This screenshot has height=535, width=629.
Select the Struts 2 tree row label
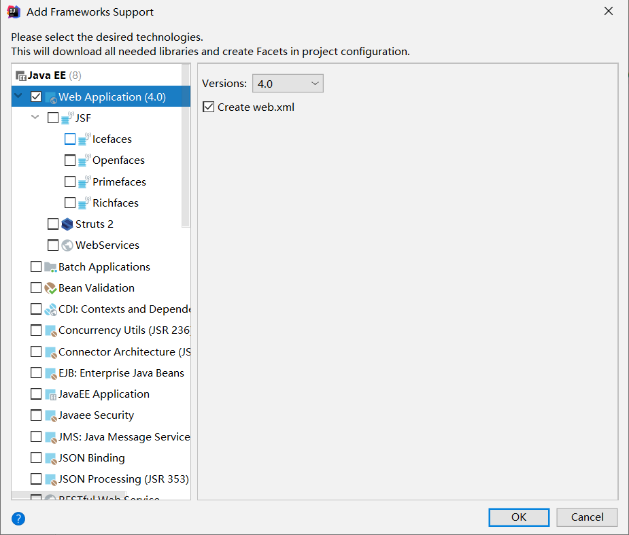(95, 224)
